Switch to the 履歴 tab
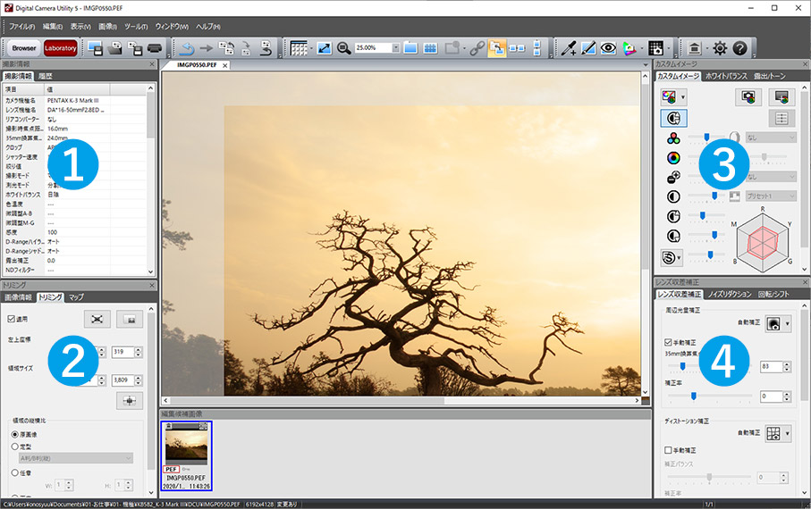Screen dimensions: 811x509 coord(46,76)
